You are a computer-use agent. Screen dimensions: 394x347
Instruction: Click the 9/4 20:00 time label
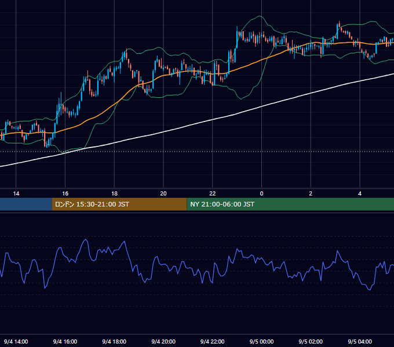pyautogui.click(x=163, y=341)
